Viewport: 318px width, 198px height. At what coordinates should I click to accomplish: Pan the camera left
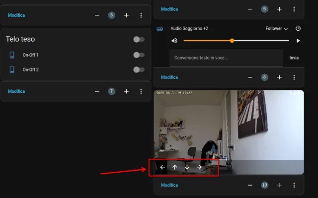[x=162, y=167]
